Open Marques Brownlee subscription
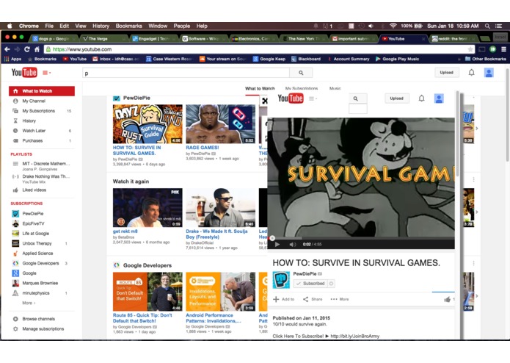The image size is (510, 363). (42, 283)
